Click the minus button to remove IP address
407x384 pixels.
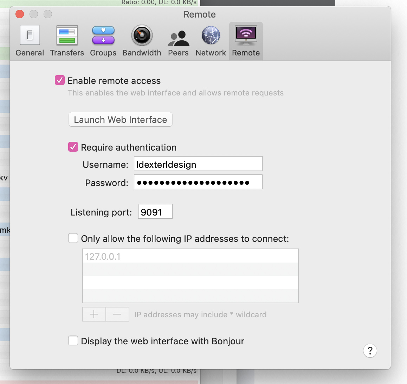point(117,314)
